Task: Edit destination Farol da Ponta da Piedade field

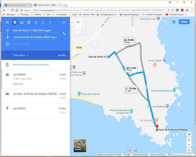Action: click(35, 37)
